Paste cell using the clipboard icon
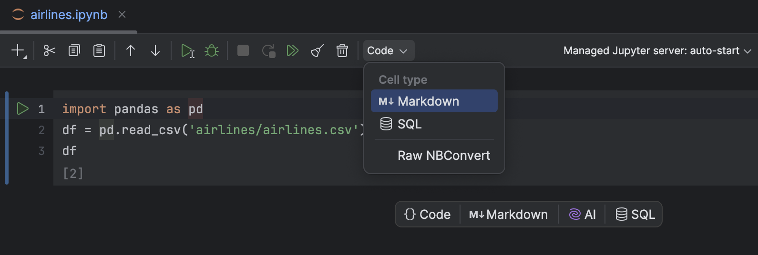The width and height of the screenshot is (758, 255). pos(99,50)
